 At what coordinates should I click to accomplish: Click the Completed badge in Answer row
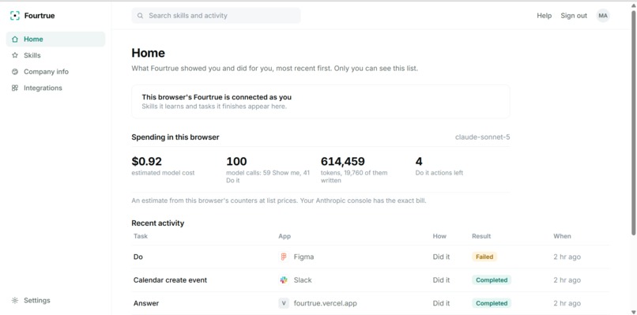coord(492,303)
